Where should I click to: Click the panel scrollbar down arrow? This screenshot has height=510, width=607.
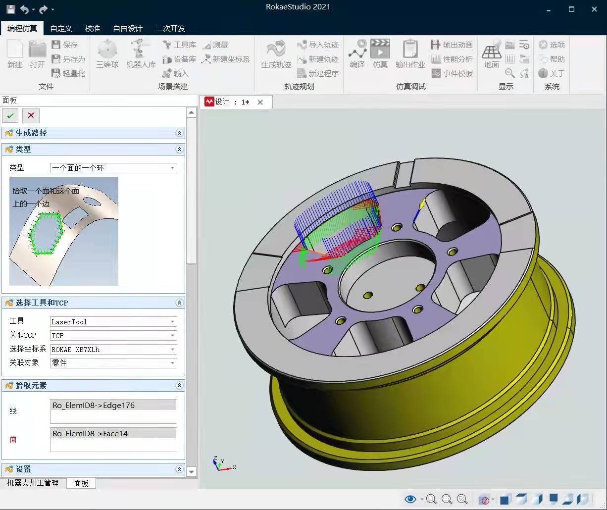[192, 472]
